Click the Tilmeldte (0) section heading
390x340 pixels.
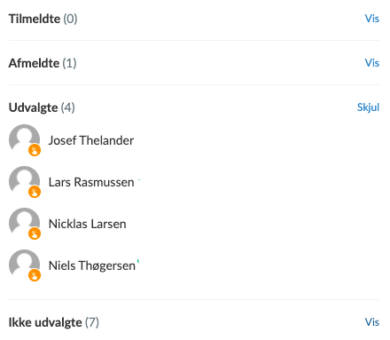click(43, 19)
